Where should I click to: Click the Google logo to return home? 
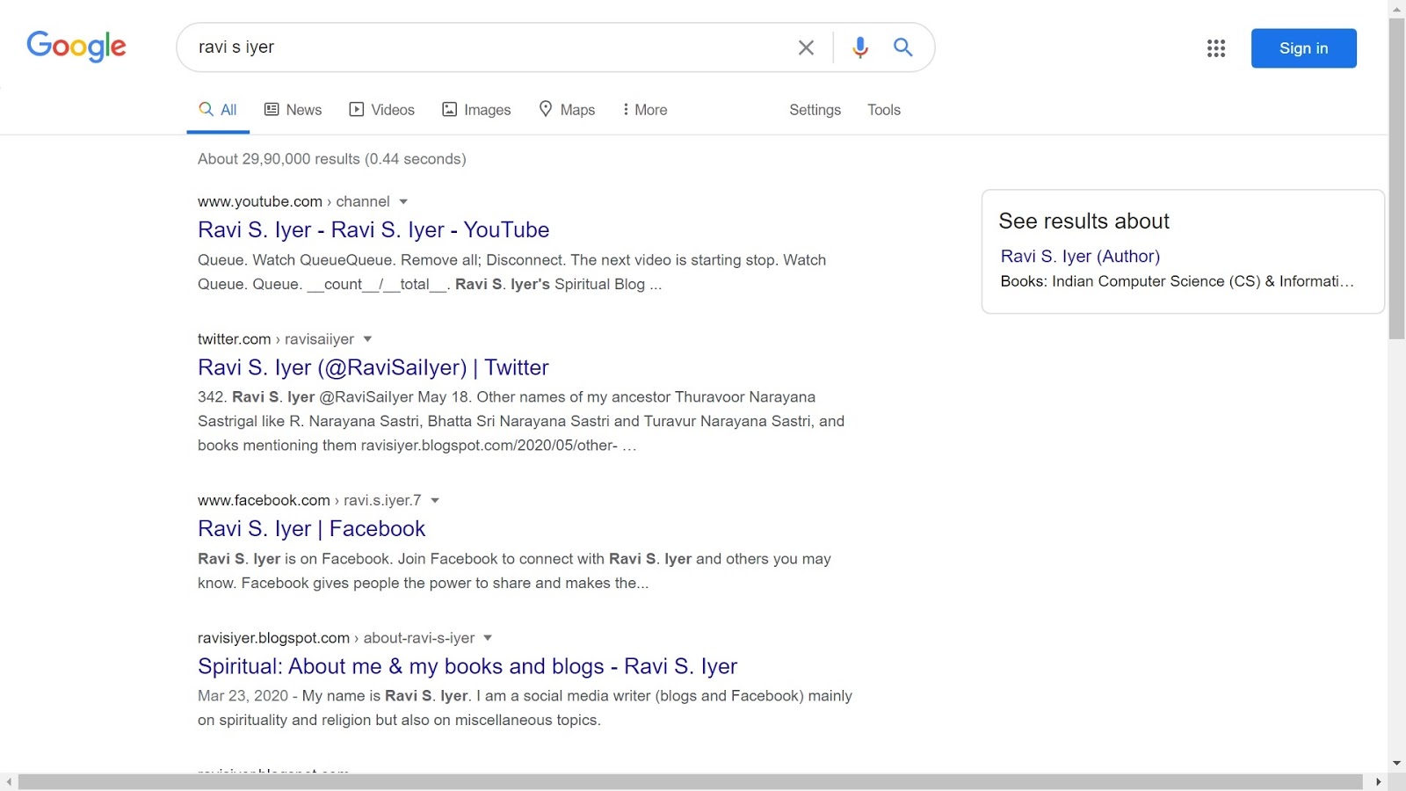tap(76, 47)
